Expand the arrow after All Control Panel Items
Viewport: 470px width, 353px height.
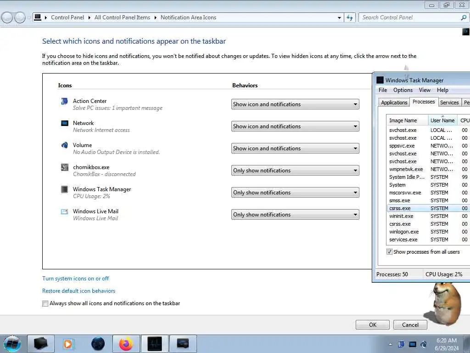tap(156, 18)
